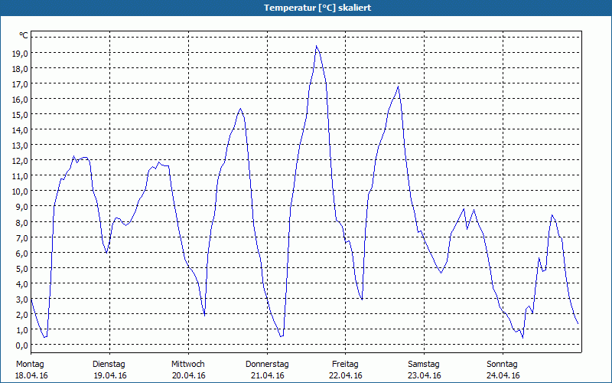The width and height of the screenshot is (612, 383).
Task: Click the Dienstag day label
Action: (109, 365)
